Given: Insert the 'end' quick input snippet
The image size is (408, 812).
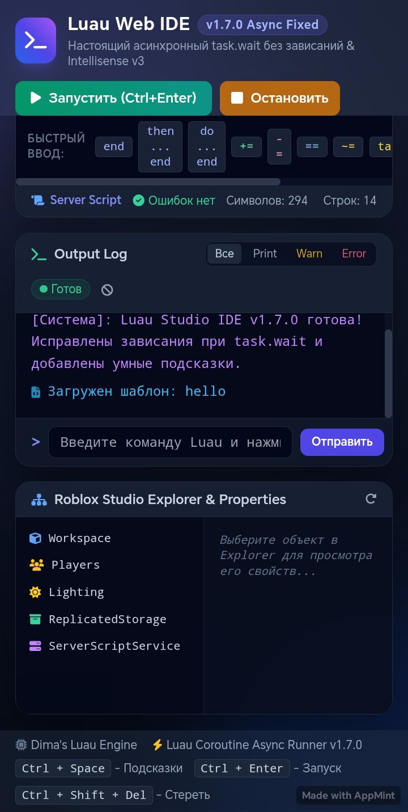Looking at the screenshot, I should [x=114, y=147].
